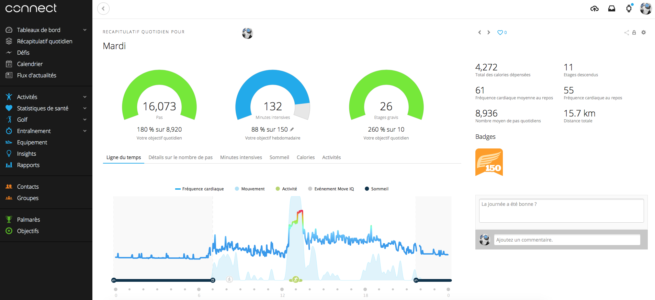This screenshot has height=300, width=655.
Task: Like the daily summary with heart icon
Action: [500, 32]
